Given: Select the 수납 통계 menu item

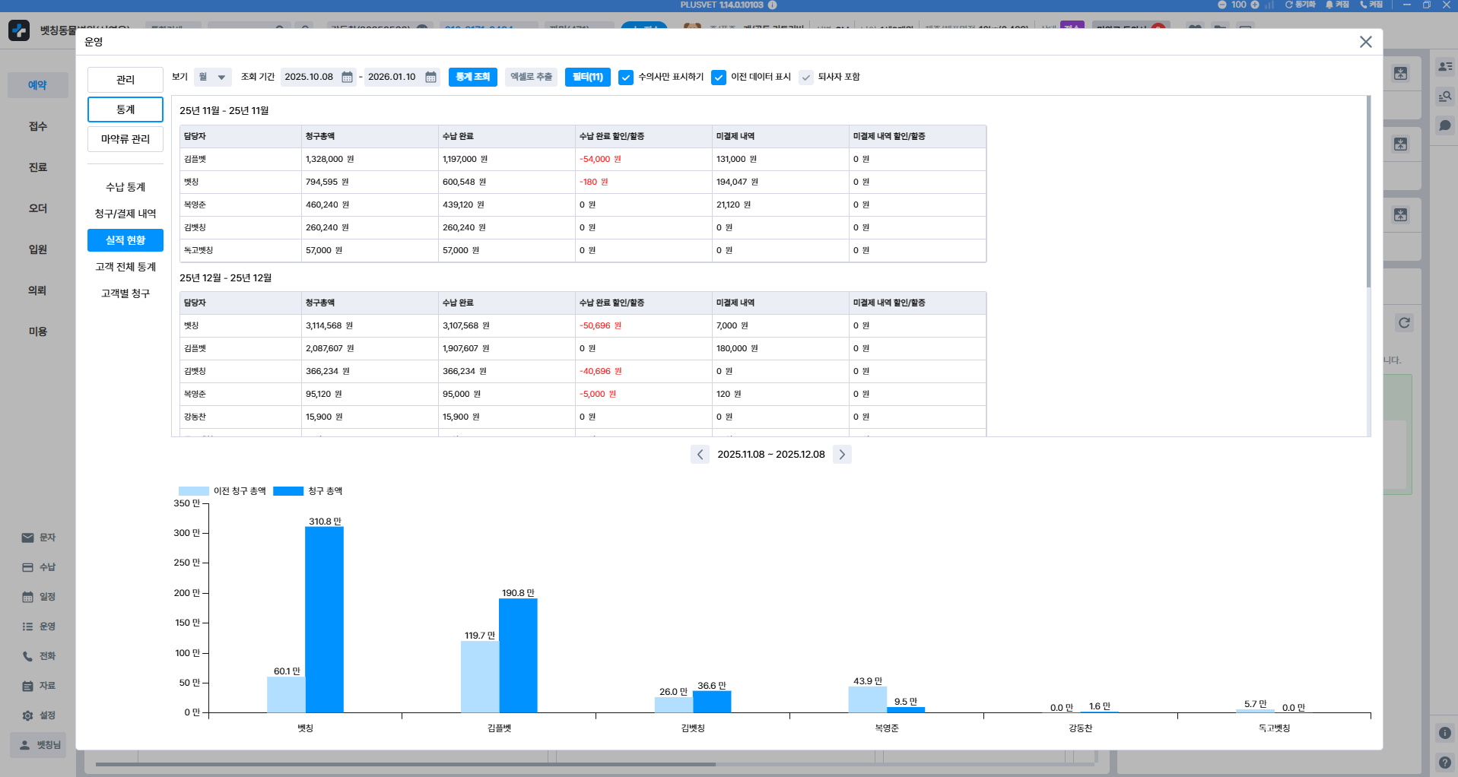Looking at the screenshot, I should pos(125,187).
